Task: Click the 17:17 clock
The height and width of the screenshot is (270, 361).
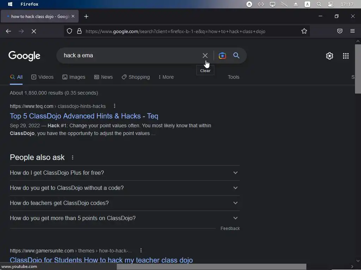Action: point(347,4)
